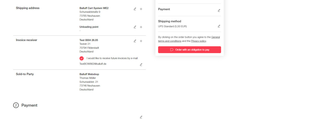
Task: Uncheck receive future invoices by e-mail
Action: pos(82,58)
